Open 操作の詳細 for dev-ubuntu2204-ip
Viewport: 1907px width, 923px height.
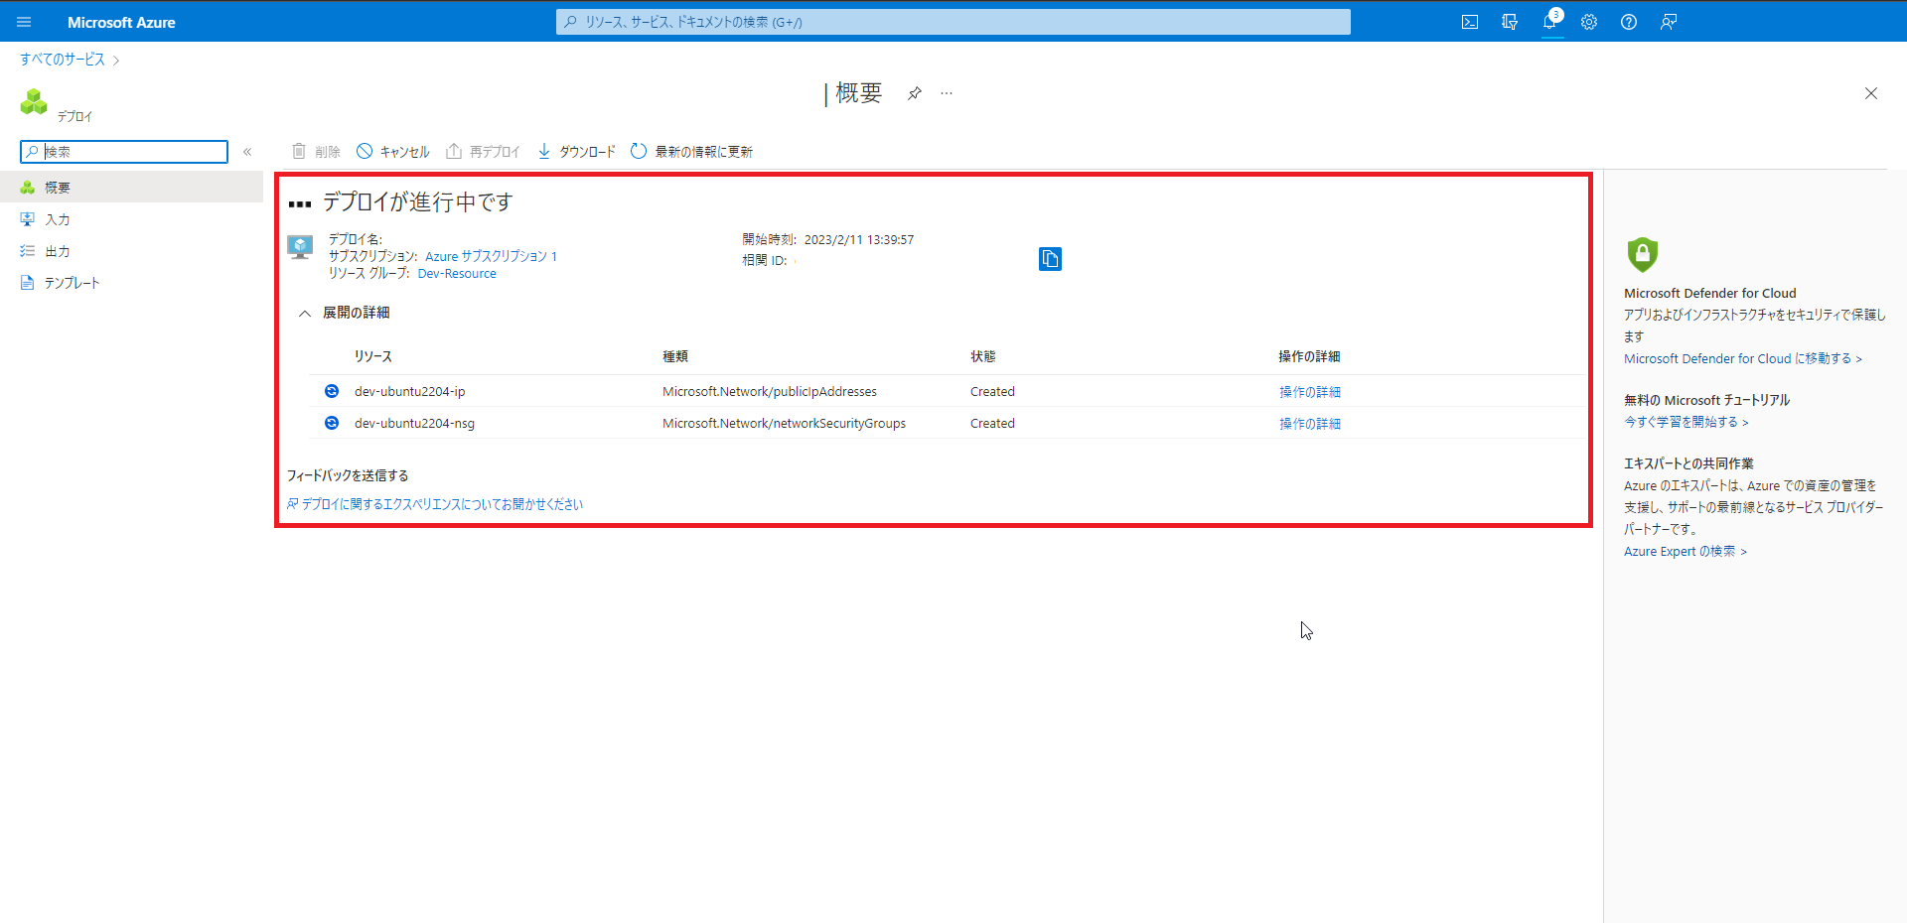tap(1309, 392)
